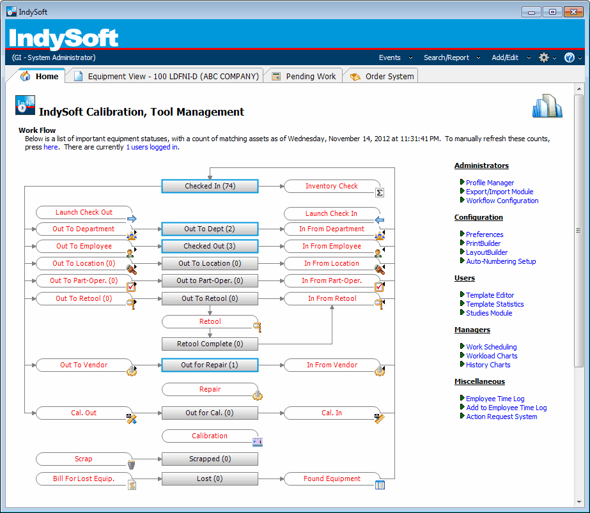
Task: Open the Profile Manager link
Action: tap(490, 183)
